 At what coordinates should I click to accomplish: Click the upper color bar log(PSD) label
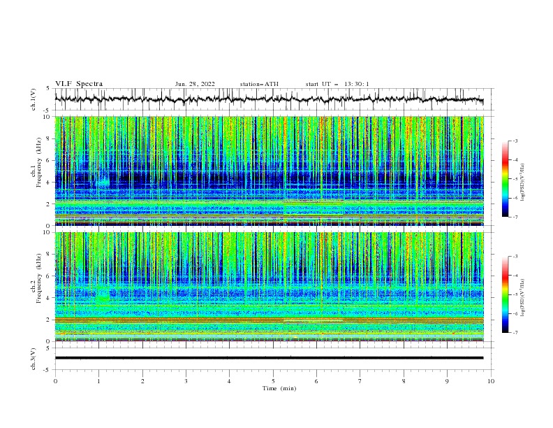(x=522, y=183)
